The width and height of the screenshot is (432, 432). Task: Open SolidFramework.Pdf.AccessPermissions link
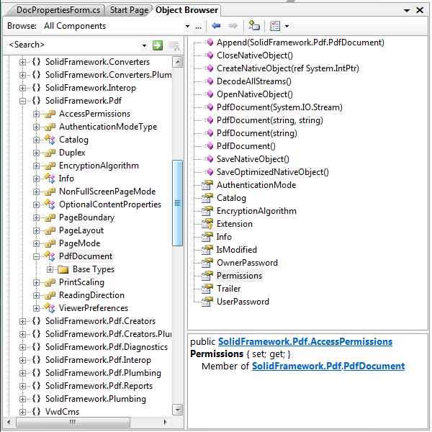(305, 341)
